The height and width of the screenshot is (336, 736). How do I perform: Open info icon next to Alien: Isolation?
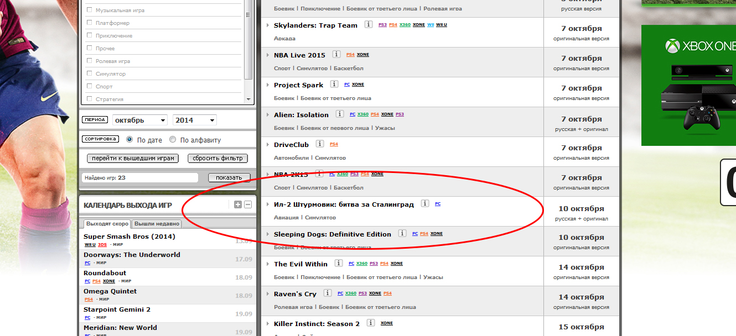339,114
